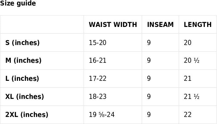
Task: Click the 18-23 waist width value
Action: 97,97
